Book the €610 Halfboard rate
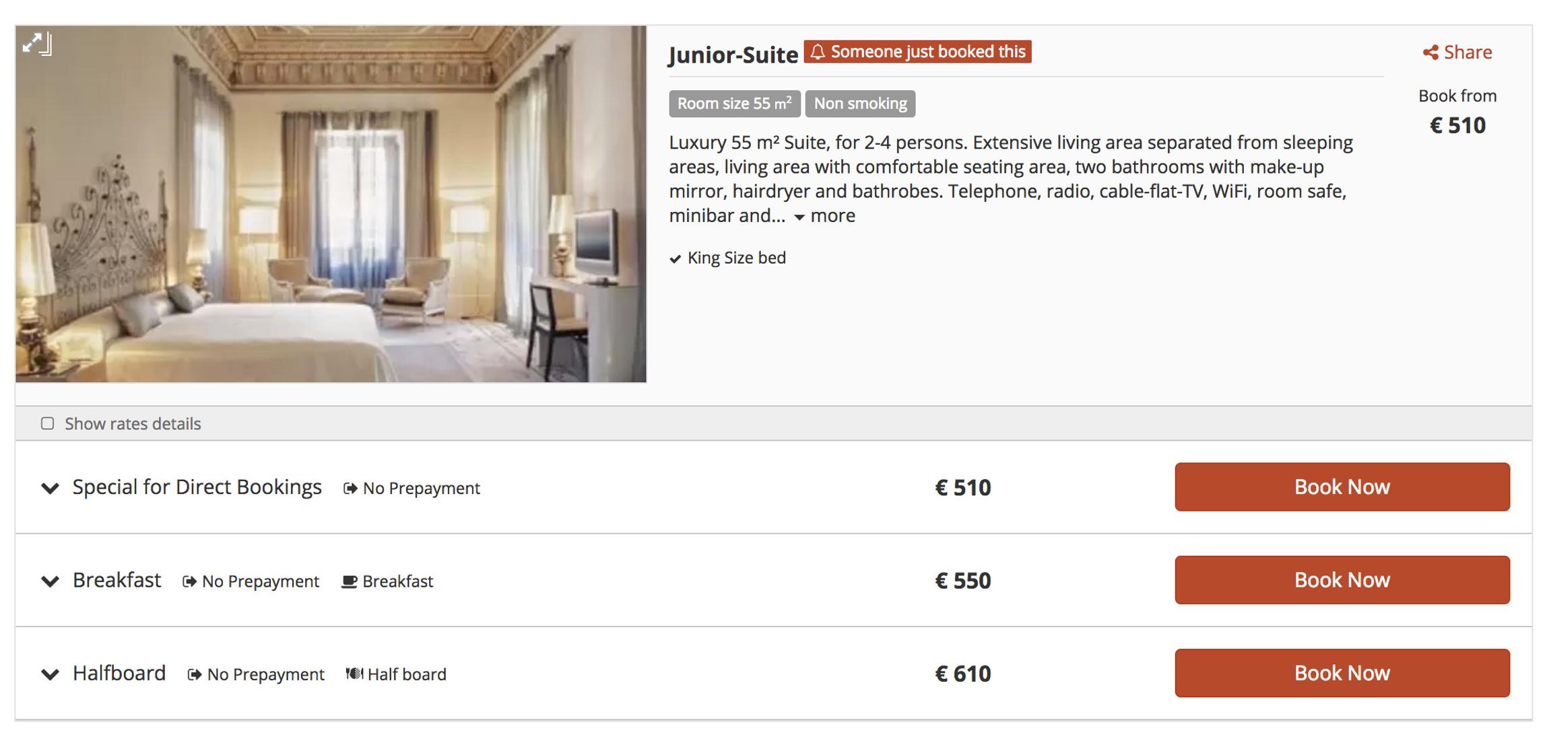This screenshot has height=749, width=1549. coord(1342,673)
